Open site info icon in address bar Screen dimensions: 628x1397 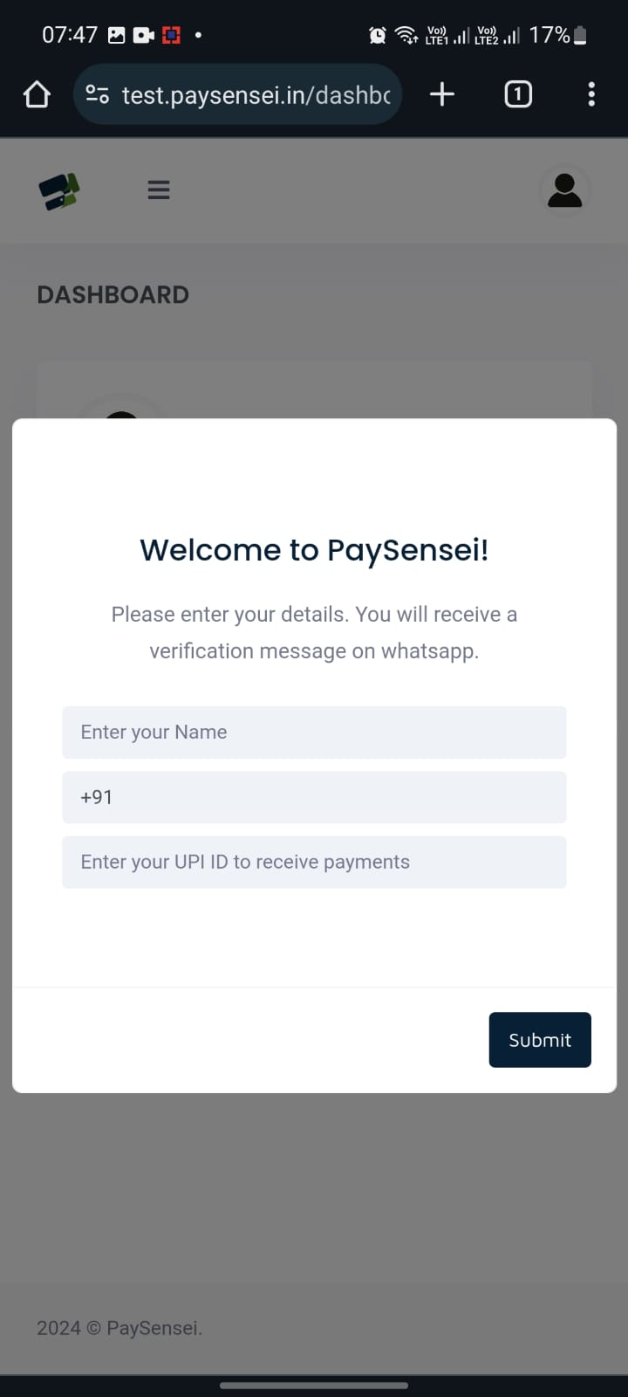[x=98, y=94]
